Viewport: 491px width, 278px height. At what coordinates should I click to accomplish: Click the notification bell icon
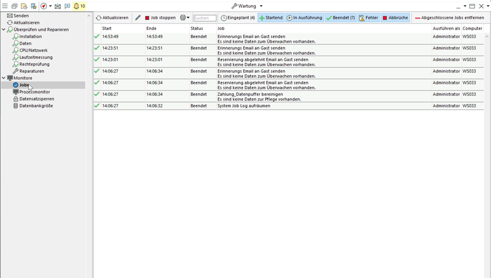point(76,6)
